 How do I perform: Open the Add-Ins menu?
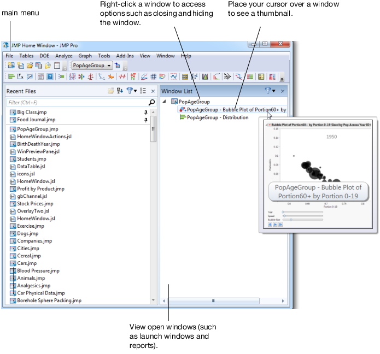125,56
